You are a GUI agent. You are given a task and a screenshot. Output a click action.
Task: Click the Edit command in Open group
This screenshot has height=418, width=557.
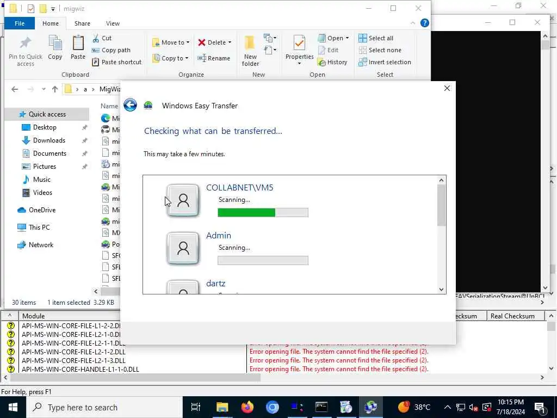point(328,50)
